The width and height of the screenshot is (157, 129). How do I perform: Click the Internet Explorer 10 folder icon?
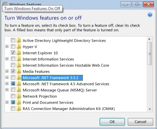[19, 53]
